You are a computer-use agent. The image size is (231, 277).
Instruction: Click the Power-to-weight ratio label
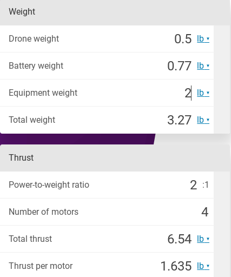click(49, 185)
